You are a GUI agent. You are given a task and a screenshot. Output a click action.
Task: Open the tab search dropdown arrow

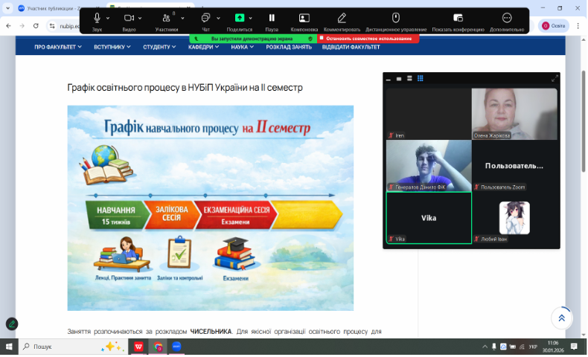tap(7, 8)
